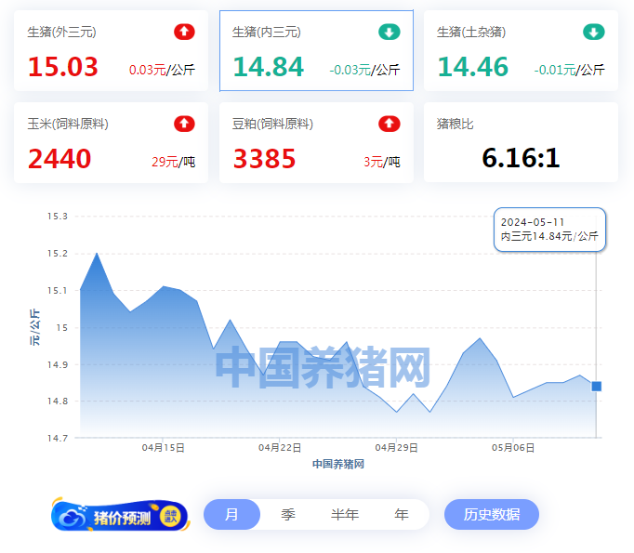The height and width of the screenshot is (553, 634).
Task: Open the 猪价预测 banner
Action: pyautogui.click(x=121, y=515)
